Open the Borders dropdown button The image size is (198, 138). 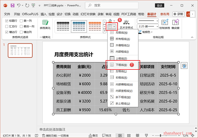(x=112, y=26)
